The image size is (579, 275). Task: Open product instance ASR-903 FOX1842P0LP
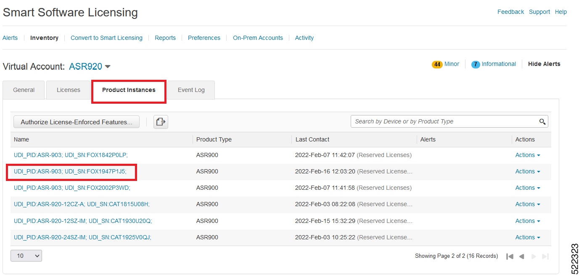[x=71, y=155]
